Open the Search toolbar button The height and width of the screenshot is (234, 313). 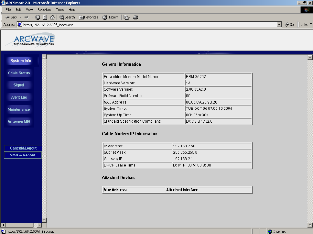[67, 17]
